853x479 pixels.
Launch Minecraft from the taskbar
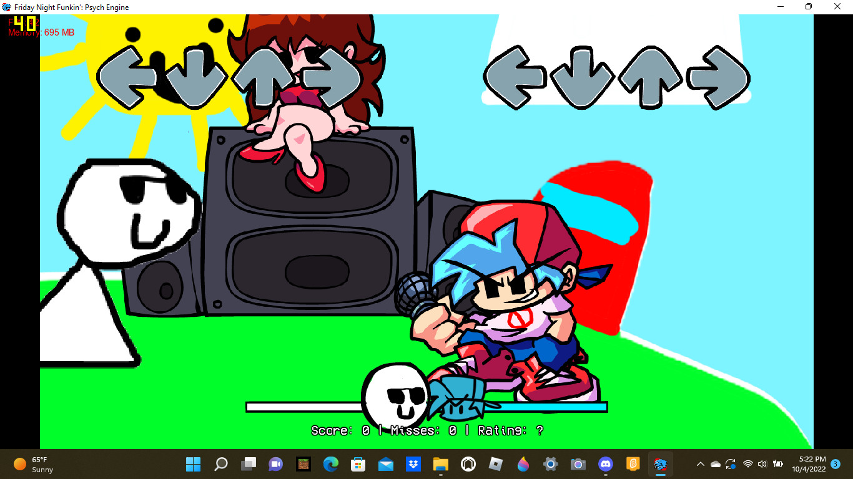coord(303,464)
